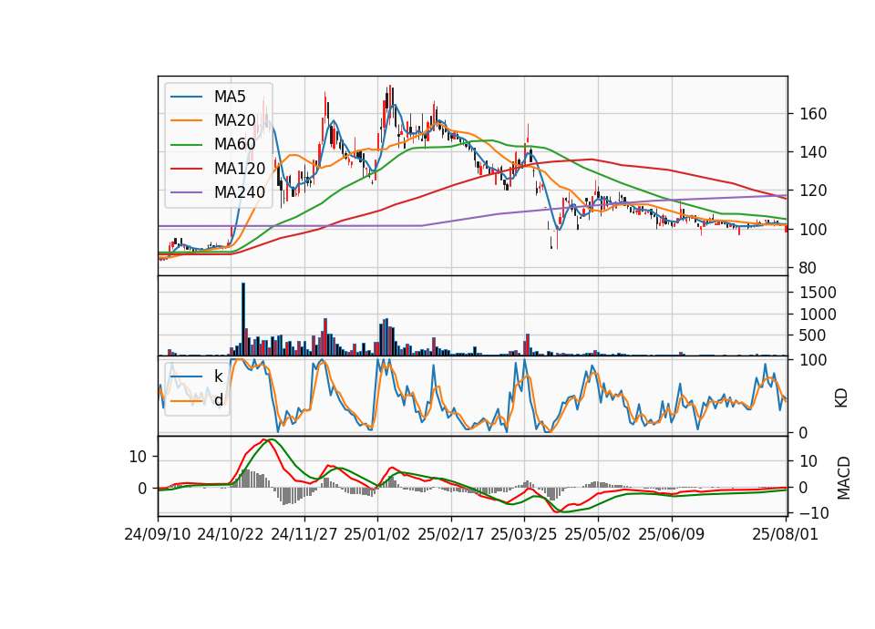Image resolution: width=875 pixels, height=629 pixels.
Task: Select the MA20 legend label
Action: [x=234, y=120]
